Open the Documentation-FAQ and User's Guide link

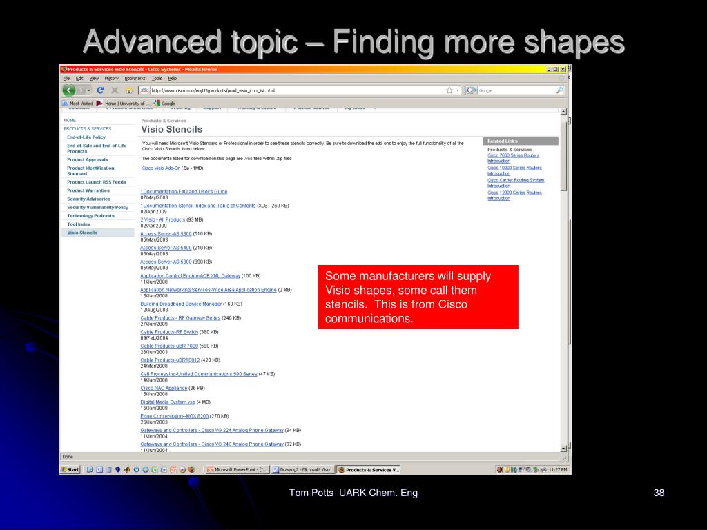click(184, 192)
